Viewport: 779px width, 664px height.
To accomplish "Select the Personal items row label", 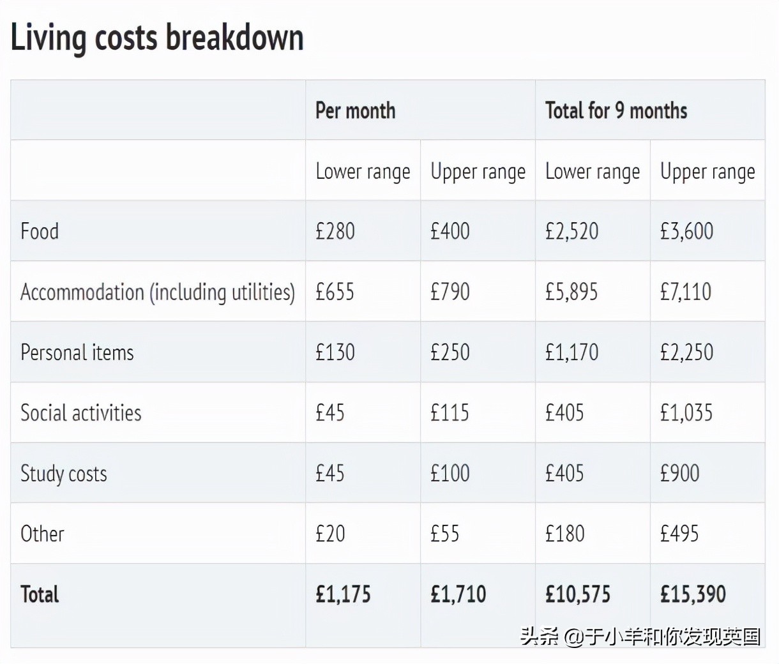I will tap(77, 352).
